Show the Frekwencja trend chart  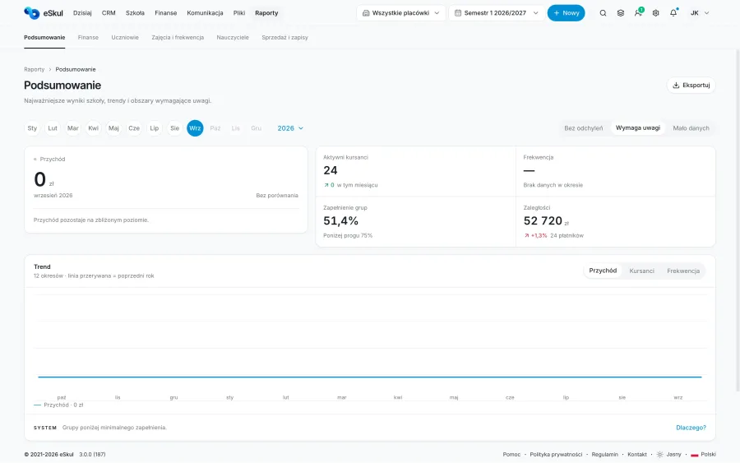coord(683,271)
